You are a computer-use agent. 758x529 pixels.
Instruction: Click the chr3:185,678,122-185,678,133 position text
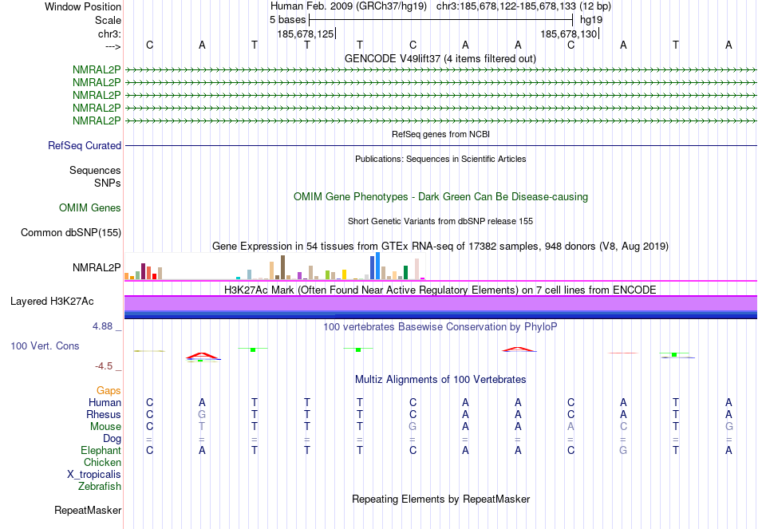506,6
